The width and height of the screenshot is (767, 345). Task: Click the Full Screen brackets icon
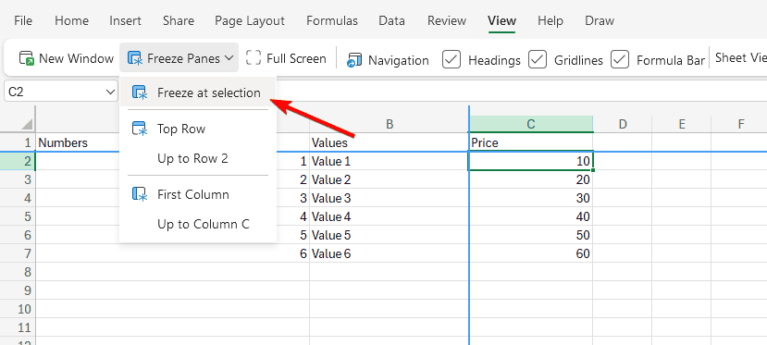(x=254, y=57)
